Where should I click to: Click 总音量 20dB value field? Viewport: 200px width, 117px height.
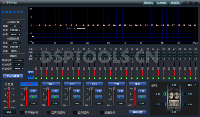click(x=9, y=112)
